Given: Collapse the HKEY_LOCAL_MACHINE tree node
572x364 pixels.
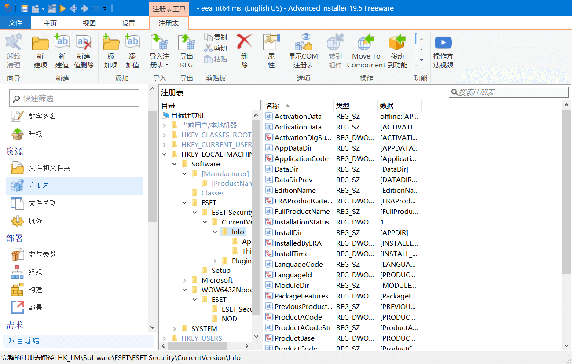Looking at the screenshot, I should (x=165, y=154).
